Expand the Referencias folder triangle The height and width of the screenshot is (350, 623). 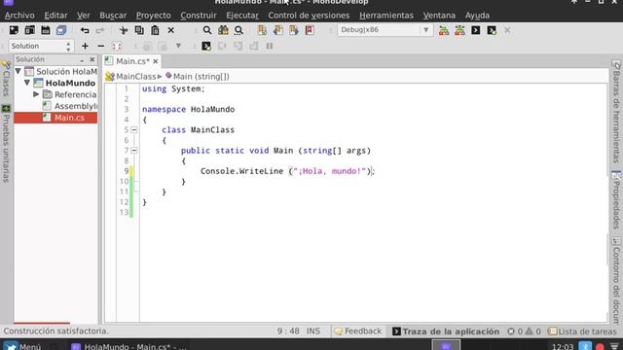[x=36, y=94]
